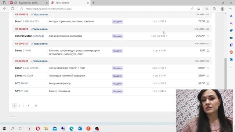Screen dimensions: 235x132
Task: Open File Explorer from the taskbar
Action: 46,129
